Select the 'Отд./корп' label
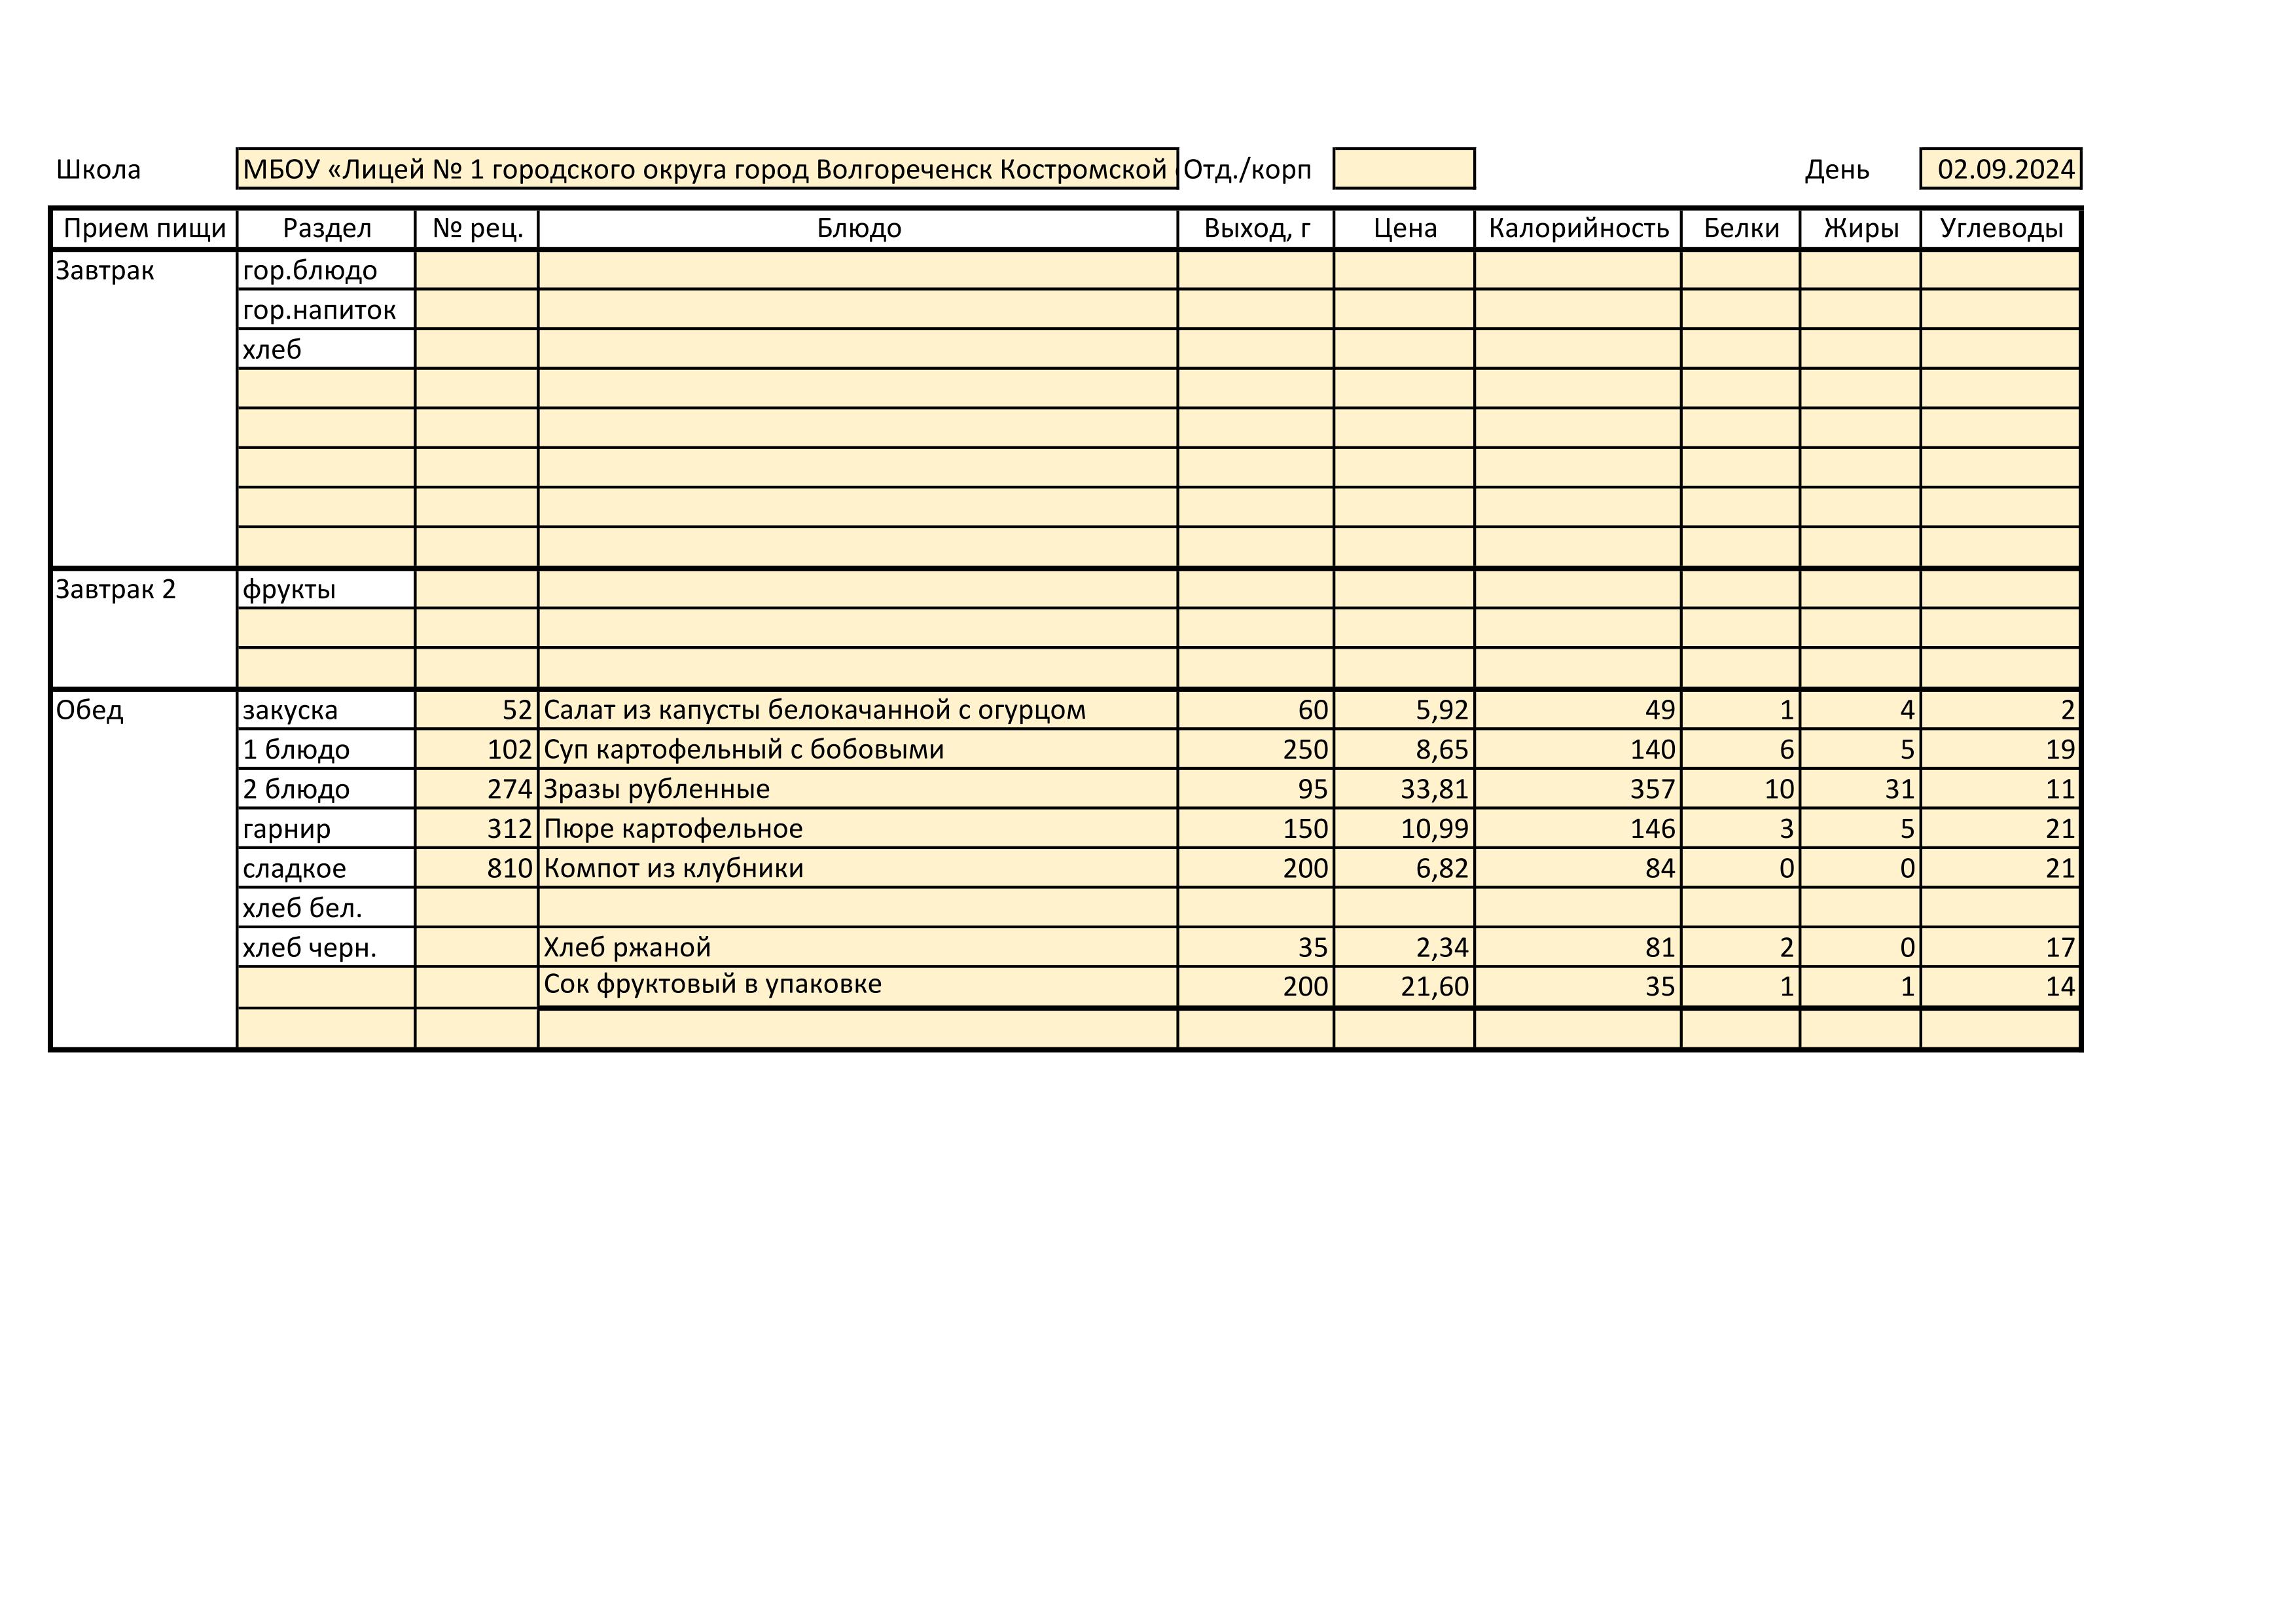 click(x=1247, y=170)
